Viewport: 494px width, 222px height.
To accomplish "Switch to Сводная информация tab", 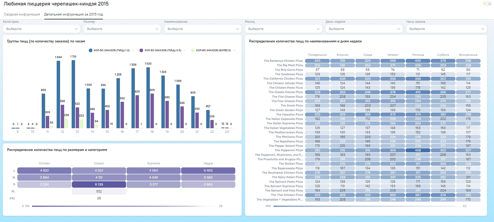I will click(x=22, y=14).
